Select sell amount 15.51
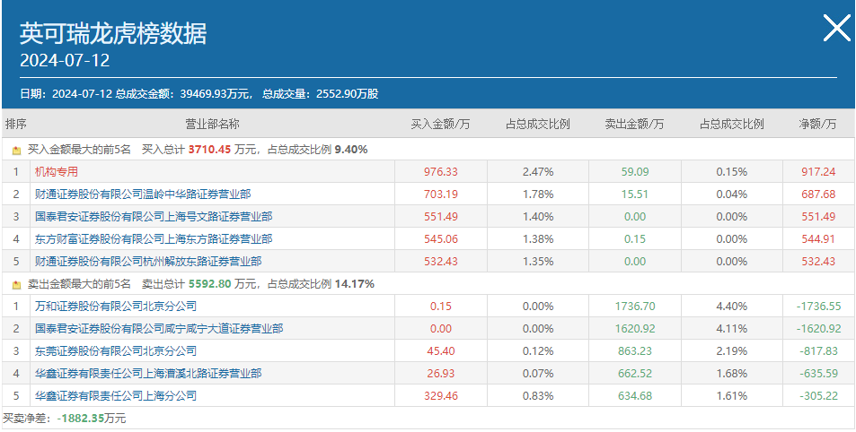The width and height of the screenshot is (856, 432). pos(635,194)
